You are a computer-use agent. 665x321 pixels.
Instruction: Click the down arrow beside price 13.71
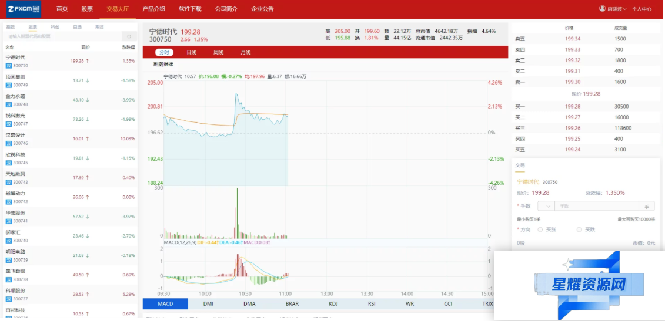point(88,80)
